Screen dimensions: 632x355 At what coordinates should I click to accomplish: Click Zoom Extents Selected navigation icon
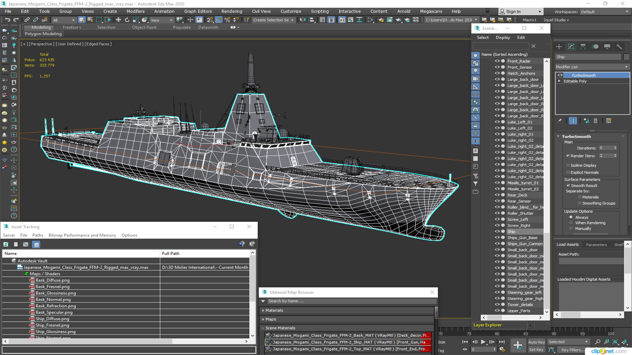[x=615, y=342]
